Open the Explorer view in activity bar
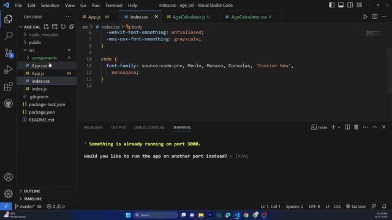 [x=8, y=19]
